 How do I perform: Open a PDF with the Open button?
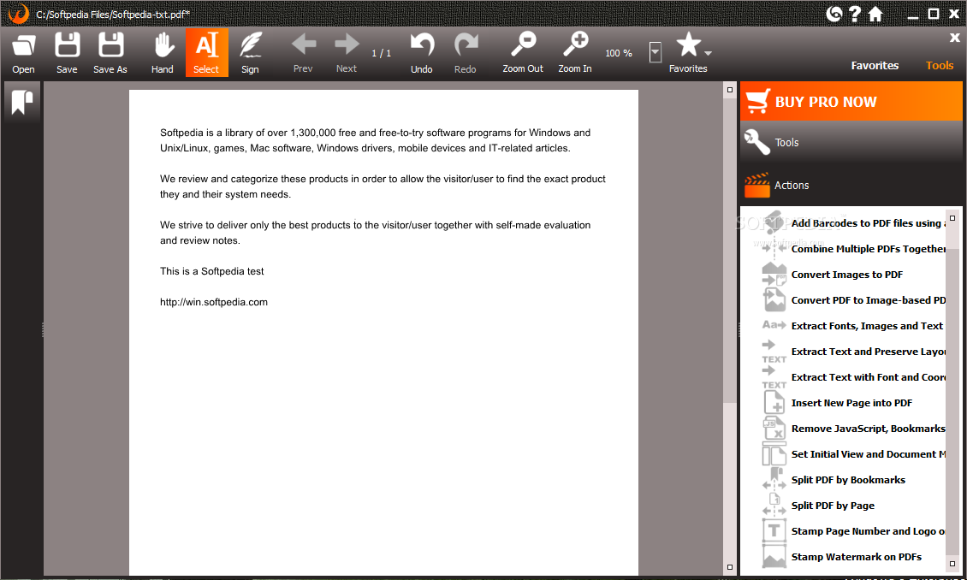[x=23, y=53]
